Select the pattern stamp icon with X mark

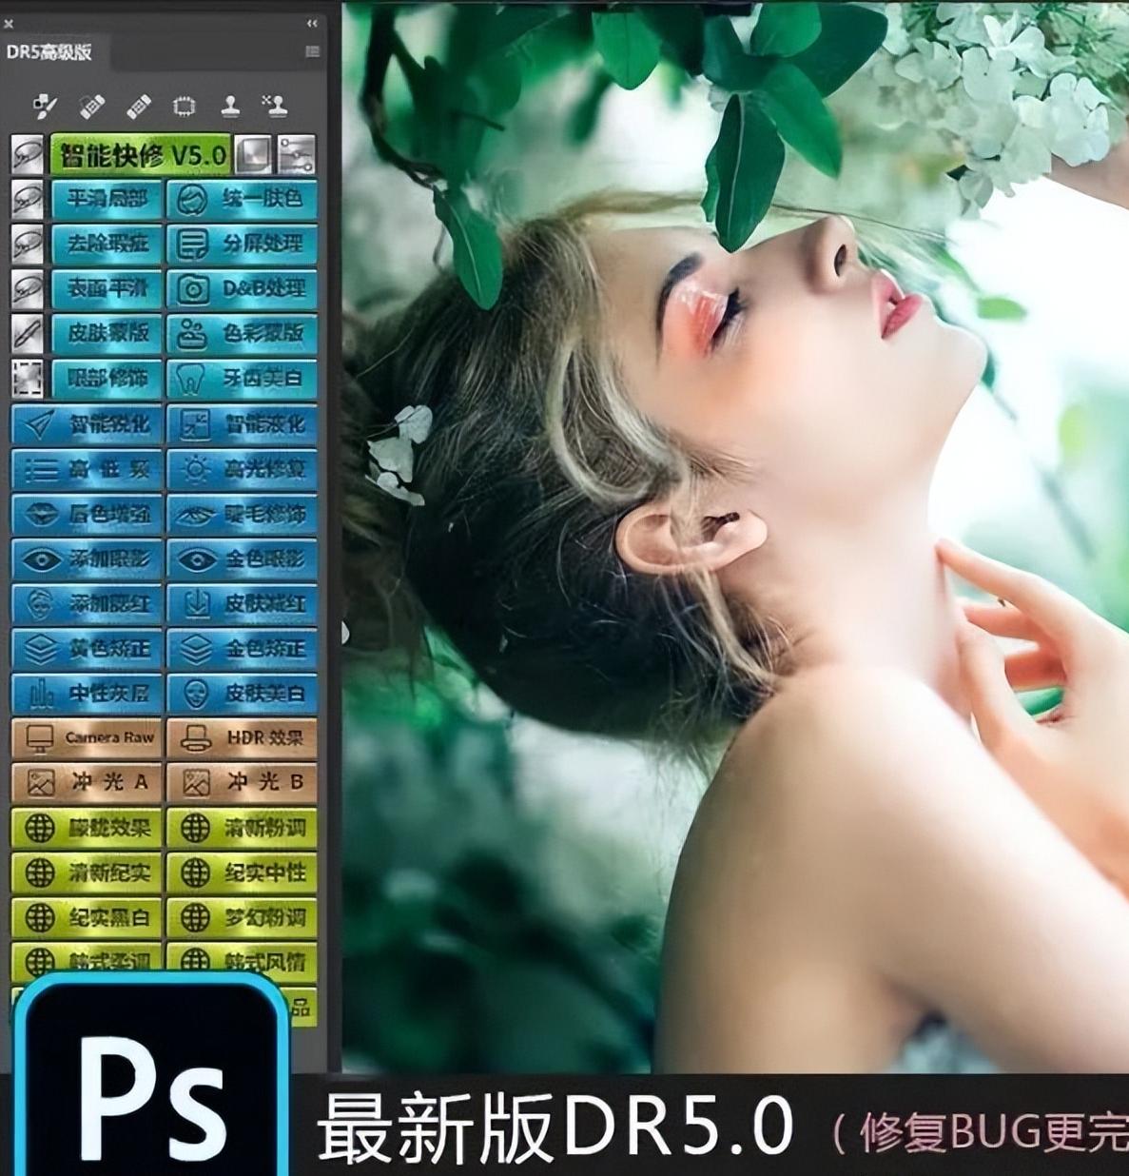(x=277, y=107)
